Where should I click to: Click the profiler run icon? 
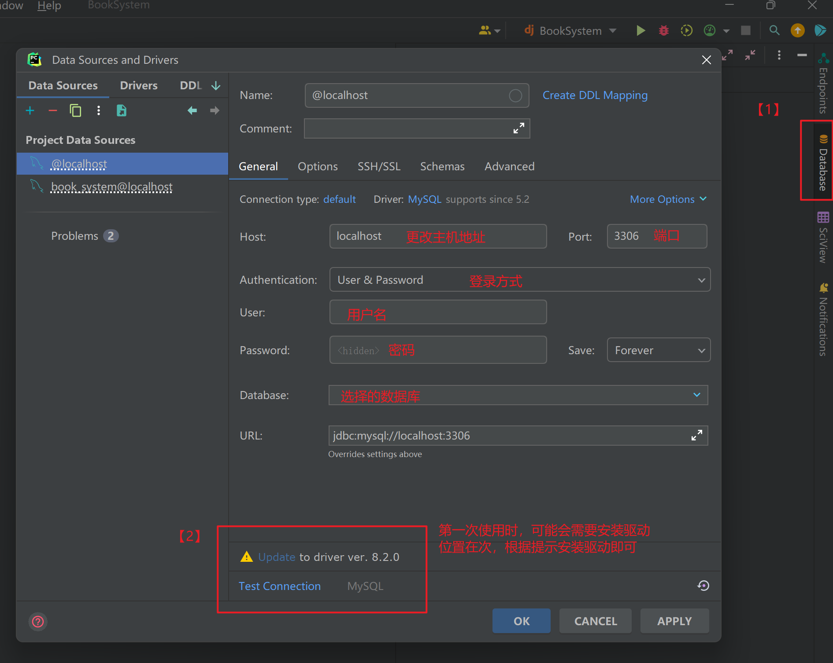click(710, 30)
